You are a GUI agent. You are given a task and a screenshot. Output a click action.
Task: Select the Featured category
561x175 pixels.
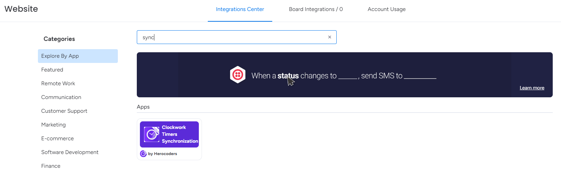tap(52, 70)
